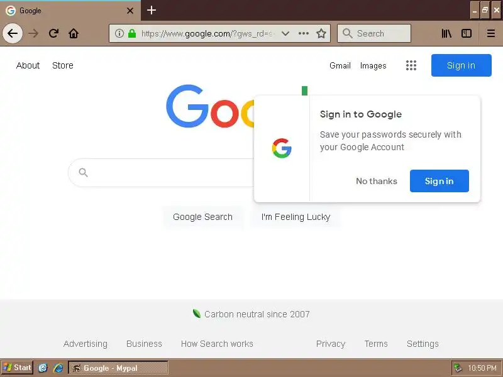Open the Business footer link

coord(144,344)
